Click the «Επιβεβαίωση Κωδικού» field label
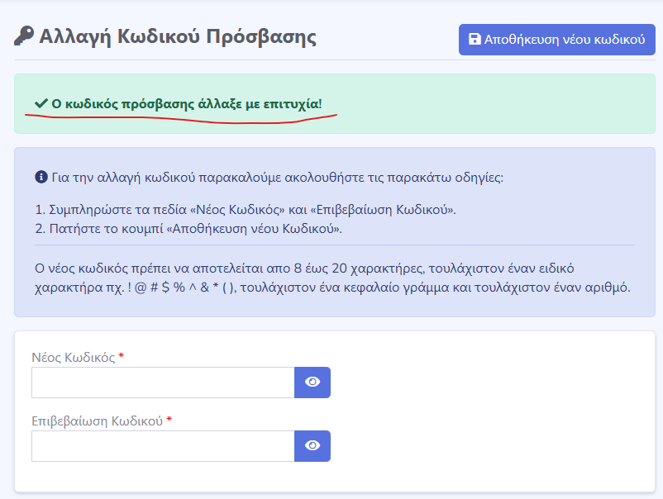Image resolution: width=663 pixels, height=499 pixels. pyautogui.click(x=97, y=421)
